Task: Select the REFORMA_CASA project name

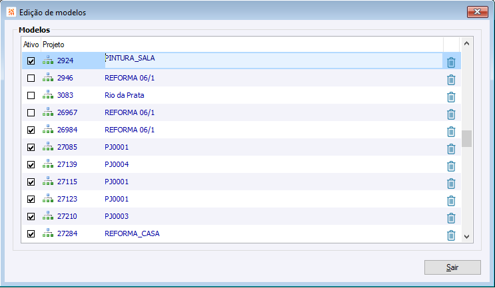Action: (132, 234)
